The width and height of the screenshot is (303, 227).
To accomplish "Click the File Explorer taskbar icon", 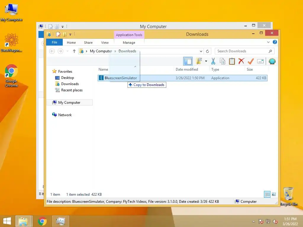I will tap(23, 221).
